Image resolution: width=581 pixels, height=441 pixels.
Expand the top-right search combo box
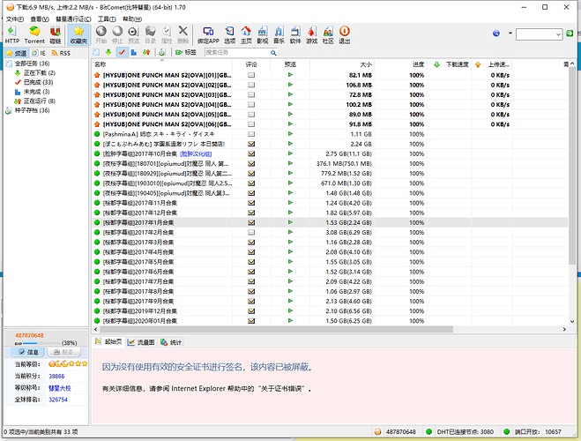click(x=558, y=34)
